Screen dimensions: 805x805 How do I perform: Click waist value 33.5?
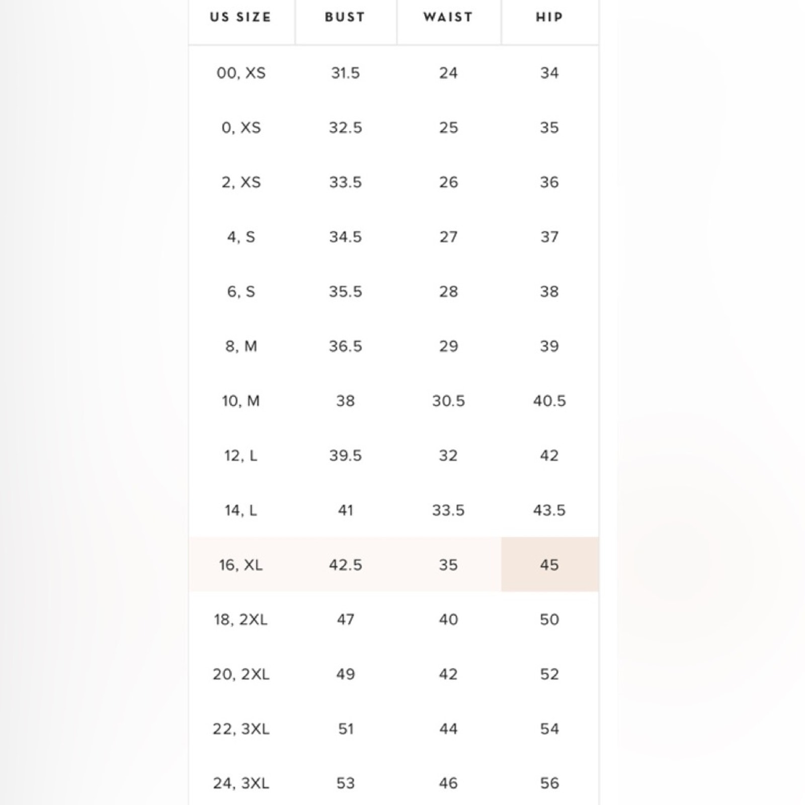448,510
